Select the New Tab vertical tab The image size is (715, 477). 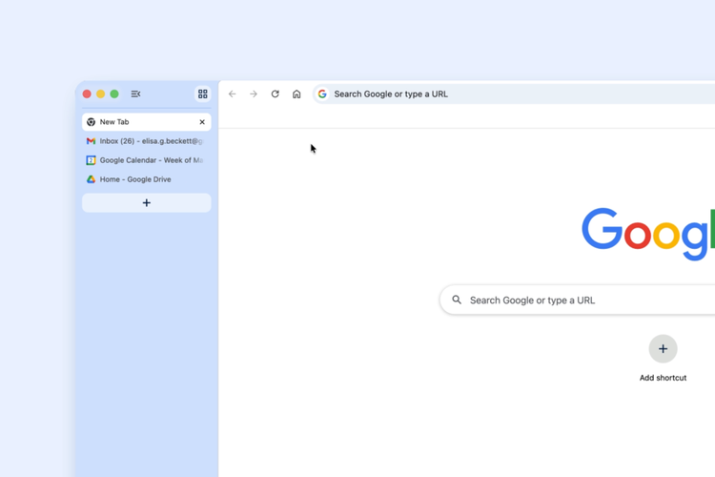147,122
